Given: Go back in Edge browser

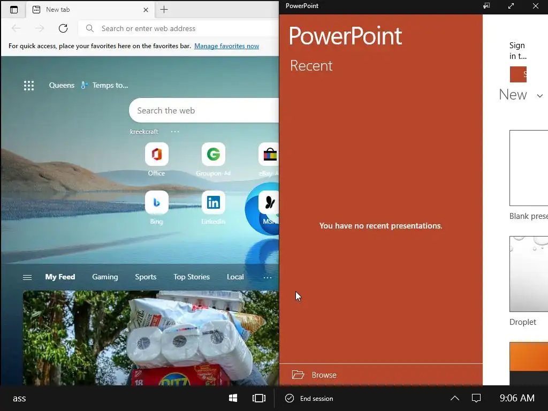Looking at the screenshot, I should 17,28.
